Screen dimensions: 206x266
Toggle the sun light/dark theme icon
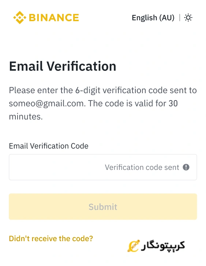click(188, 18)
